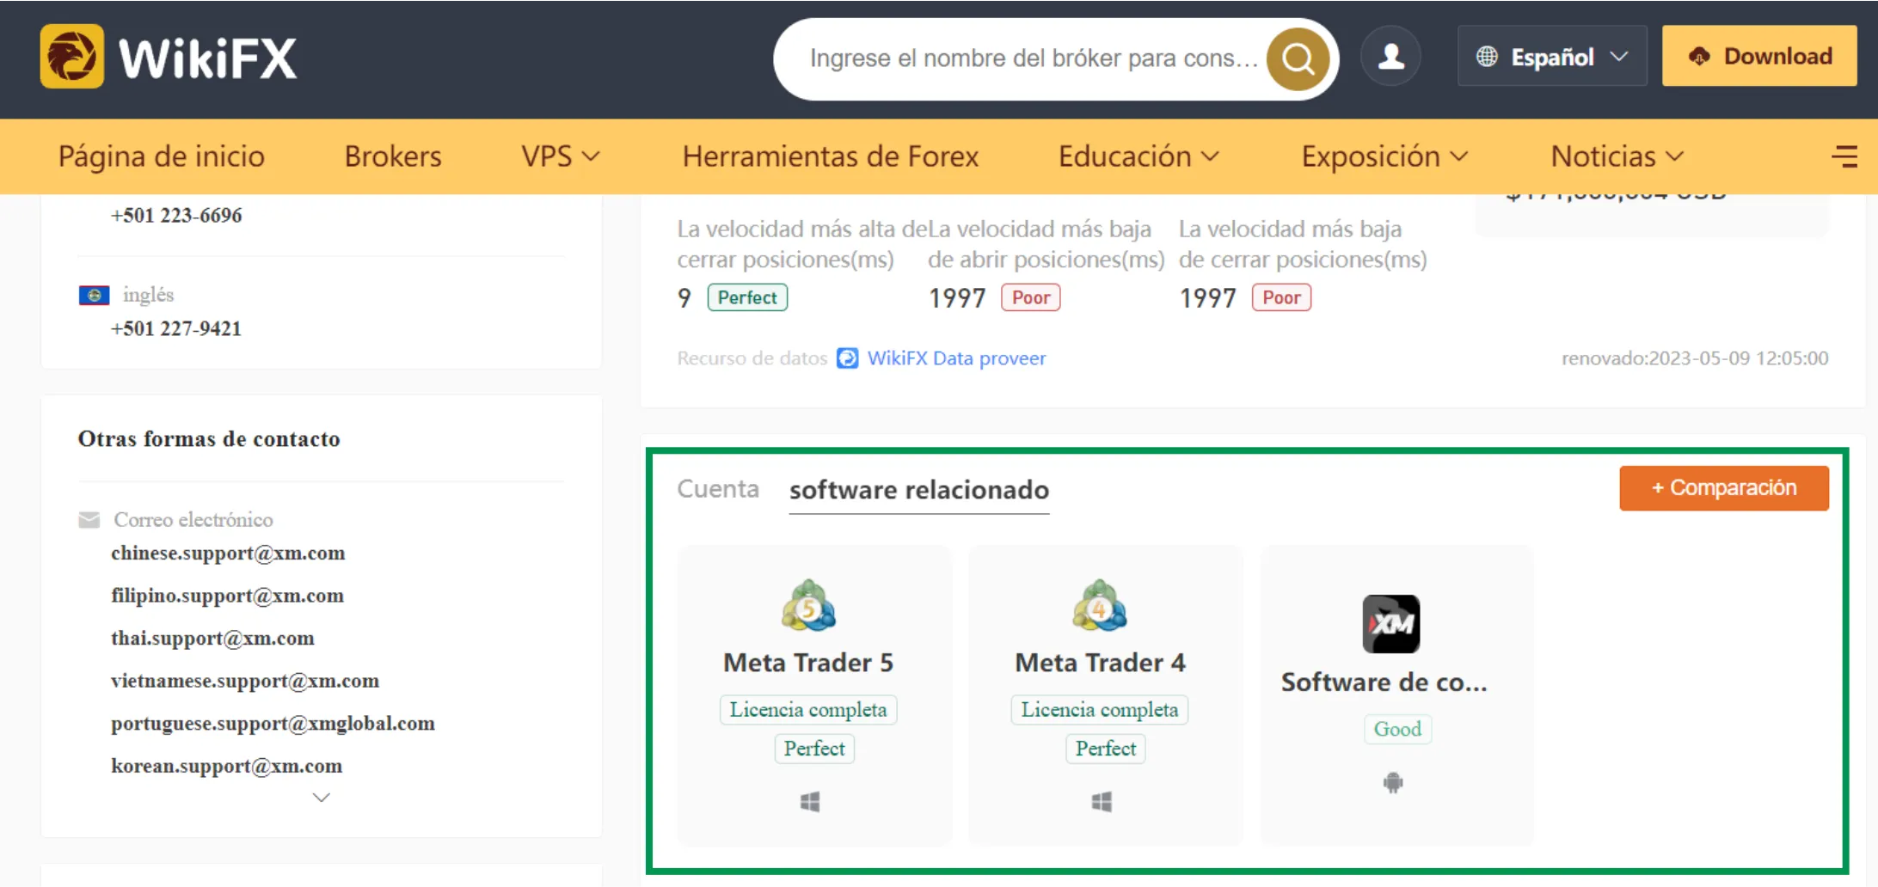Click the WikiFX Data provider icon
The width and height of the screenshot is (1878, 887).
pos(848,358)
